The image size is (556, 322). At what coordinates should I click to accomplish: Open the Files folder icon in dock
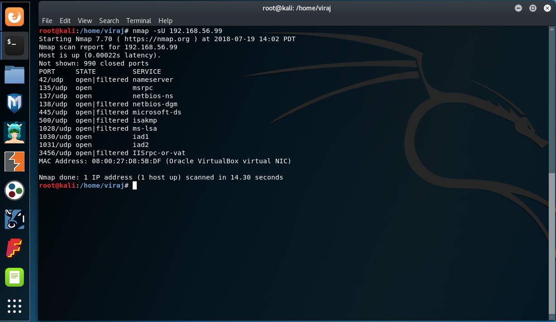pos(14,75)
